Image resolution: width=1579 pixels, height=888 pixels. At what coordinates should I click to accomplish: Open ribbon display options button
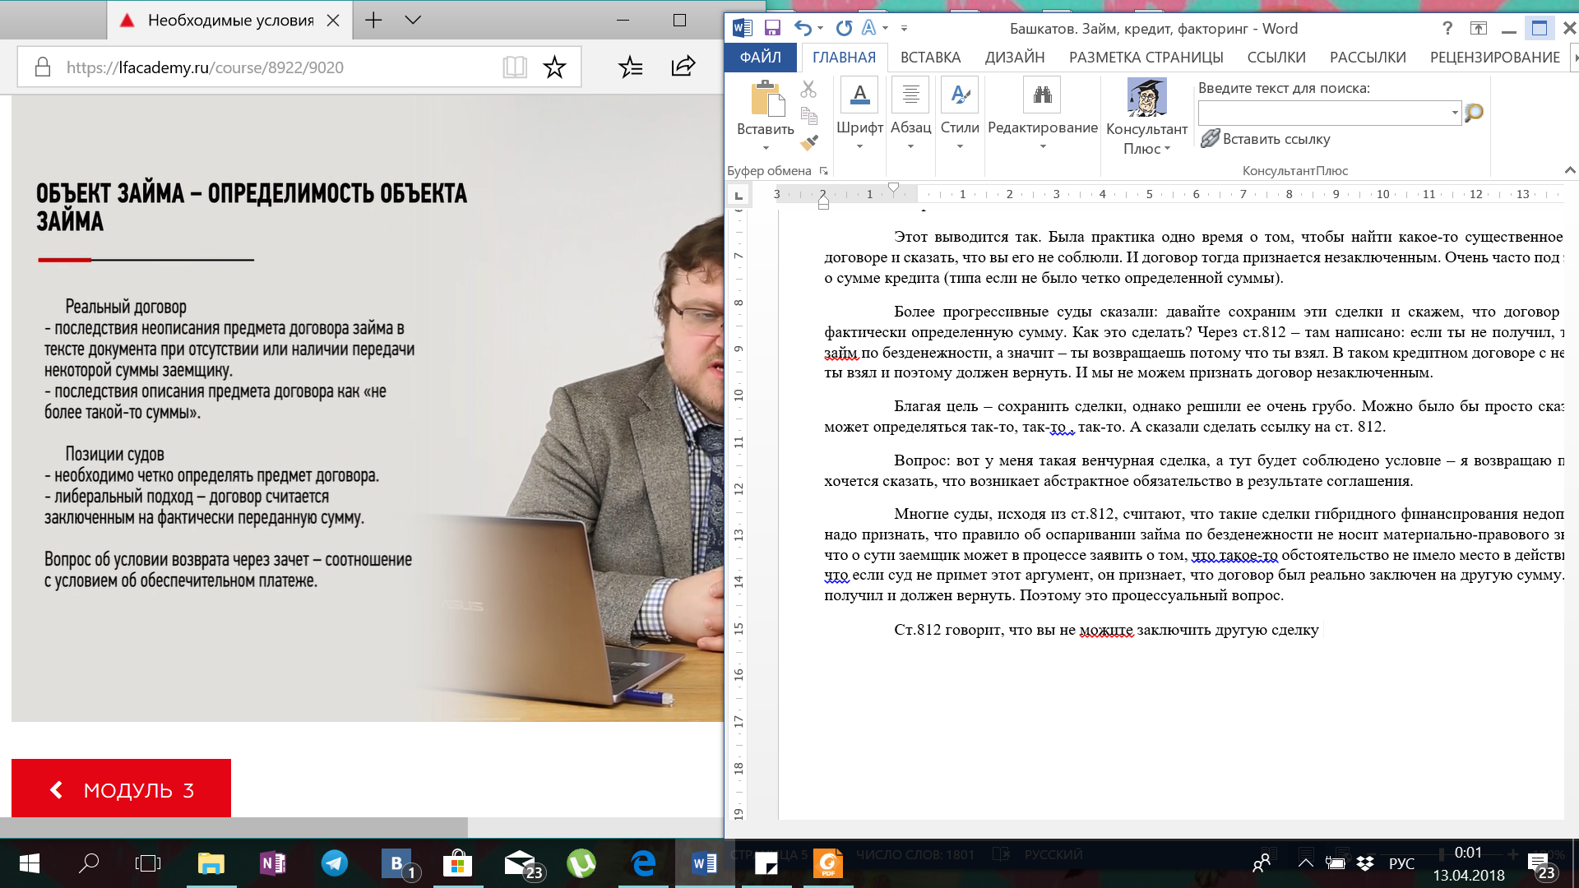coord(1478,28)
